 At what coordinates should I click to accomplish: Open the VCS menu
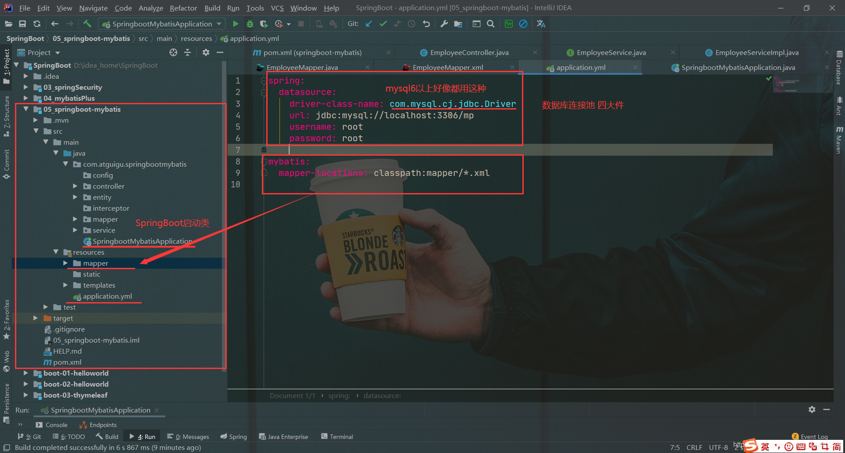(277, 8)
